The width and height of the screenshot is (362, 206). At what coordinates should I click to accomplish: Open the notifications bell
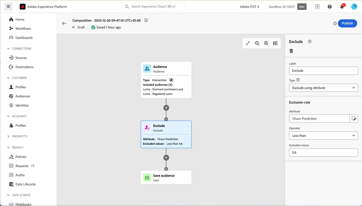pyautogui.click(x=342, y=7)
